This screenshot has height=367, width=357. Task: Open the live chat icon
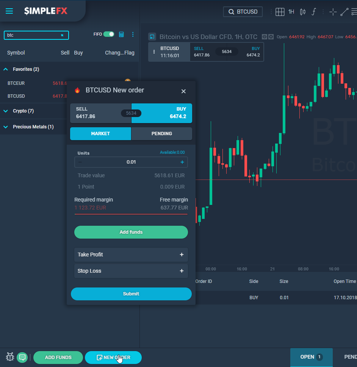pyautogui.click(x=22, y=357)
